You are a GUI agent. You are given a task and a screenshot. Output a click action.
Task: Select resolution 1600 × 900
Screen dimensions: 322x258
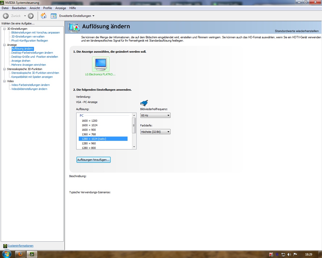(x=103, y=130)
